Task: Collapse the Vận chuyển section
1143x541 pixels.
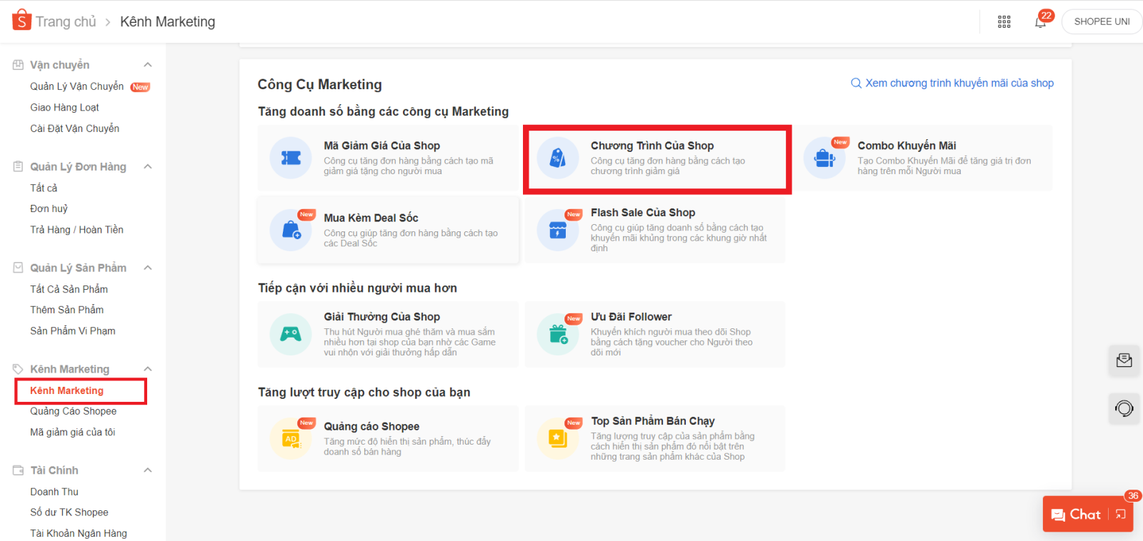Action: click(x=148, y=65)
